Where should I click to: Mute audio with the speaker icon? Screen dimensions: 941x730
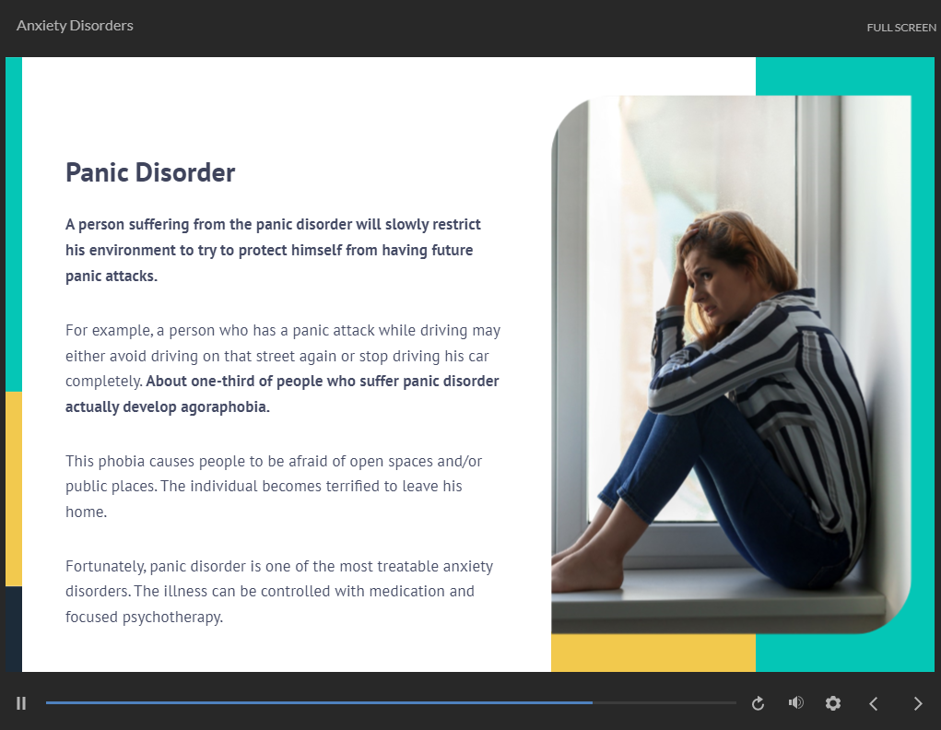pos(795,703)
